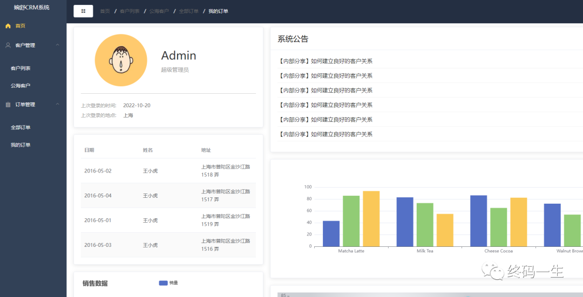Open 我的订单 submenu item
Viewport: 583px width, 297px height.
[x=21, y=145]
